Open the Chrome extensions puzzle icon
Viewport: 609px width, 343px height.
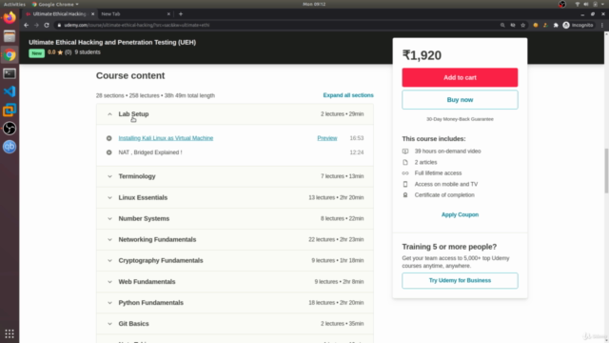(x=556, y=25)
